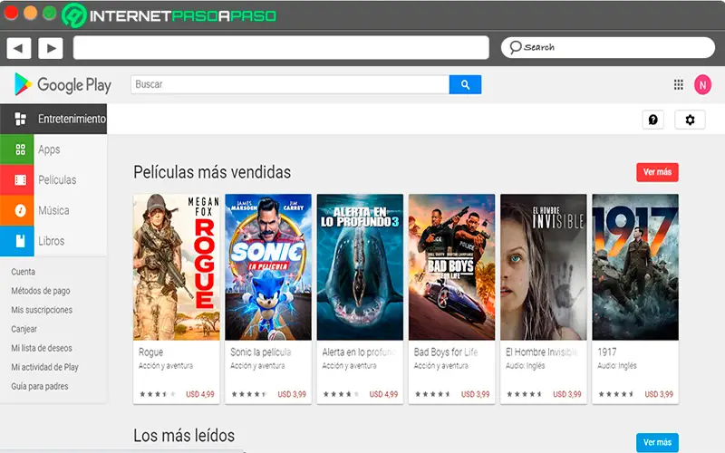Select the Películas sidebar label
Viewport: 725px width, 453px height.
click(x=57, y=179)
